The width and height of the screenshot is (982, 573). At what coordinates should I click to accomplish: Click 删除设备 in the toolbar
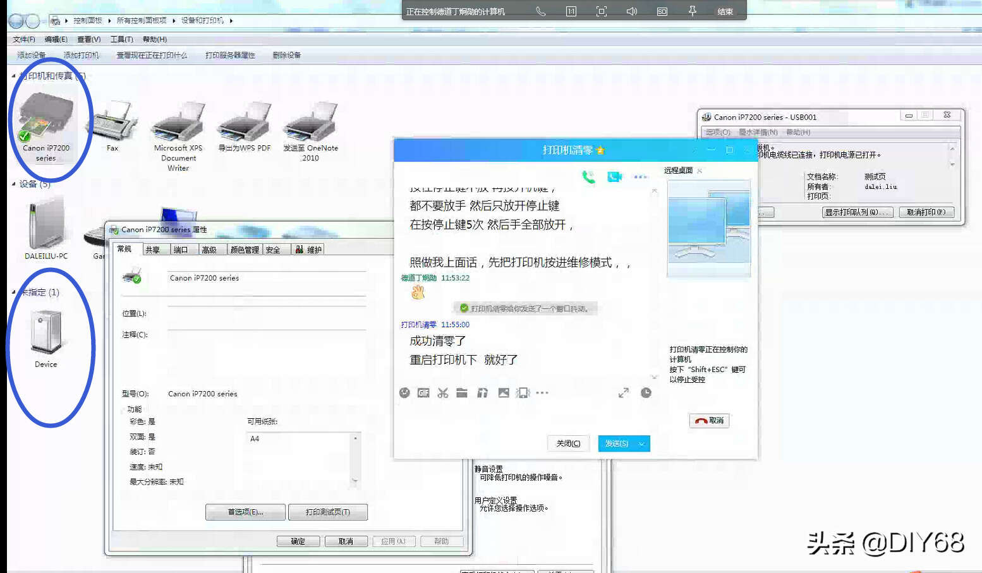point(287,56)
